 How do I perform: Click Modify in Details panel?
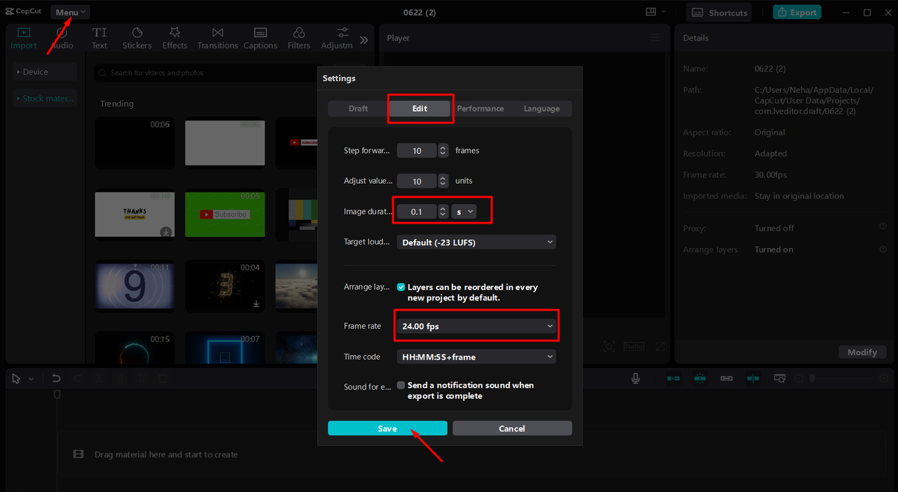click(862, 352)
